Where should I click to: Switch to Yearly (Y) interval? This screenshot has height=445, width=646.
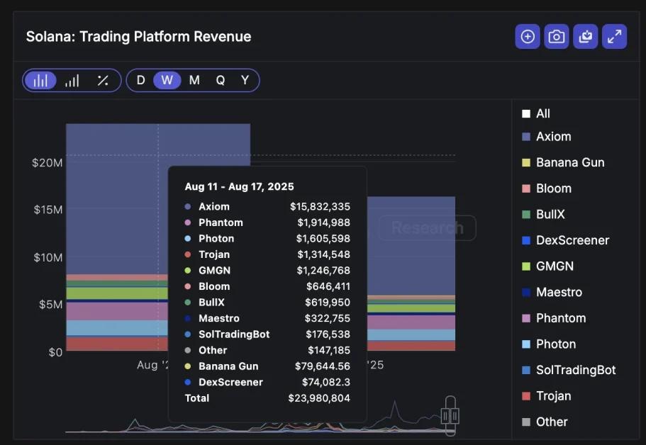(245, 80)
